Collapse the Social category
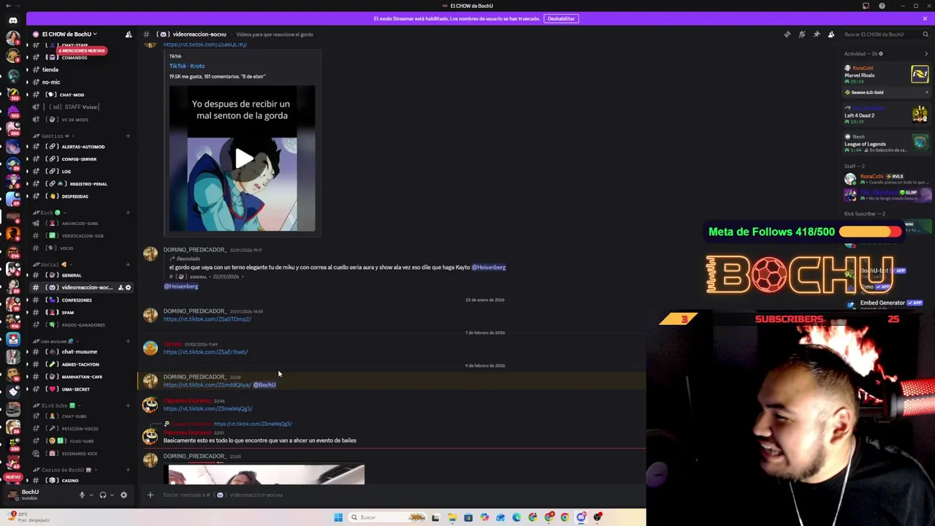This screenshot has height=526, width=935. point(51,264)
